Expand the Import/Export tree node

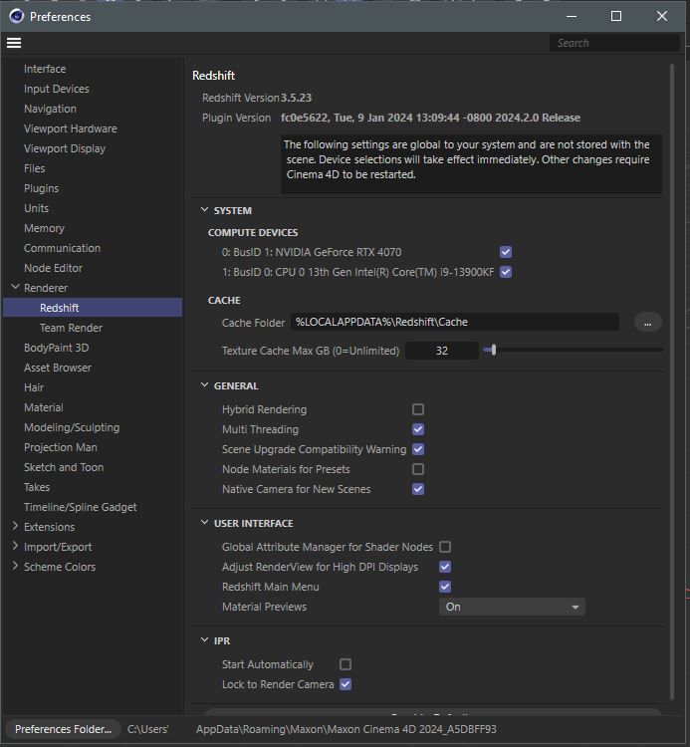click(x=15, y=547)
